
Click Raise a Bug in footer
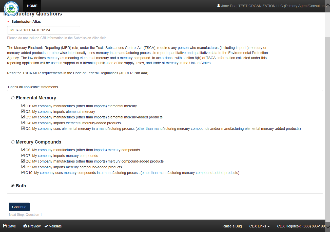[x=232, y=226]
